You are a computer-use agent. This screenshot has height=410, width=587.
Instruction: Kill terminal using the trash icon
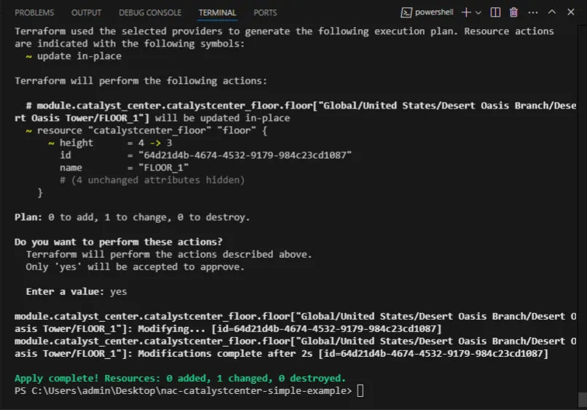pos(513,12)
